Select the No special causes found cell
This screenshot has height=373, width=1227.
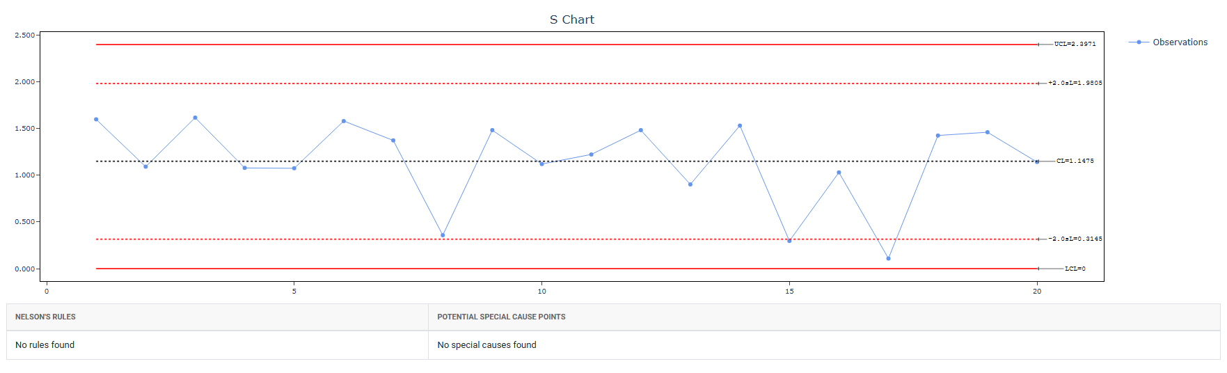pyautogui.click(x=824, y=345)
